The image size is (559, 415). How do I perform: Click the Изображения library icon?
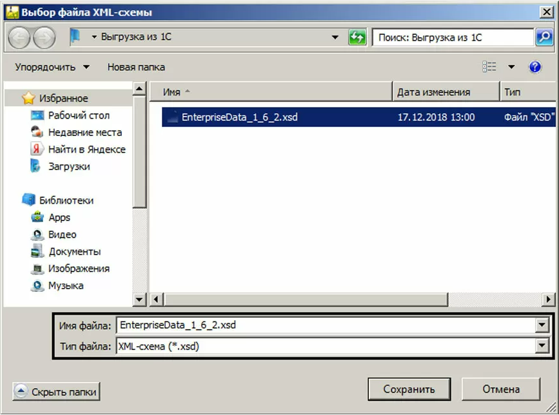(x=37, y=269)
